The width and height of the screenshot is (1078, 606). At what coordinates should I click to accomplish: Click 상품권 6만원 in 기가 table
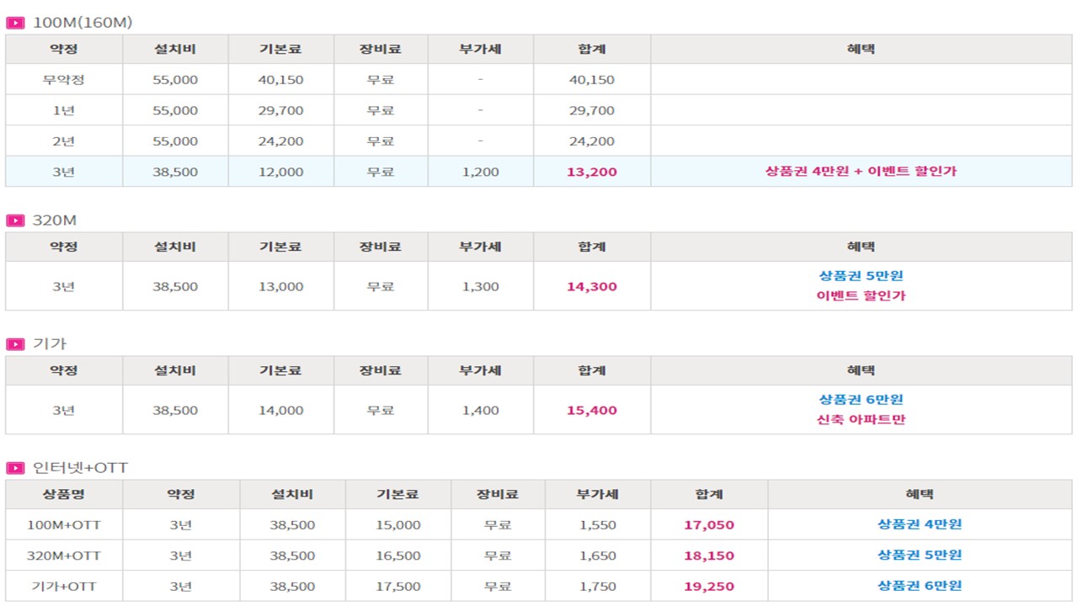(x=861, y=399)
